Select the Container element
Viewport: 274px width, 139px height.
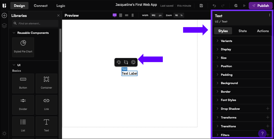tap(47, 83)
